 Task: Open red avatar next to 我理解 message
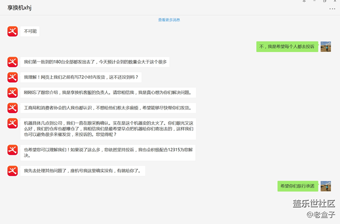(x=13, y=77)
